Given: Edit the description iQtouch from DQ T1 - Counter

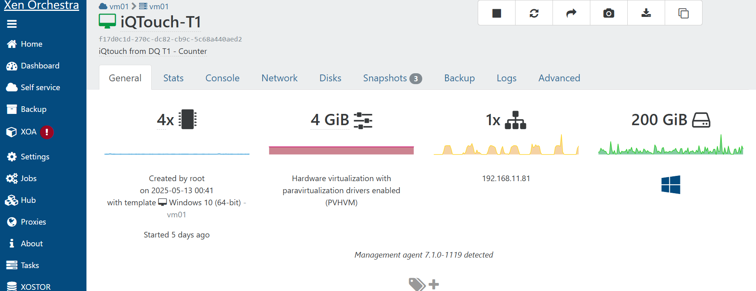Looking at the screenshot, I should [153, 51].
